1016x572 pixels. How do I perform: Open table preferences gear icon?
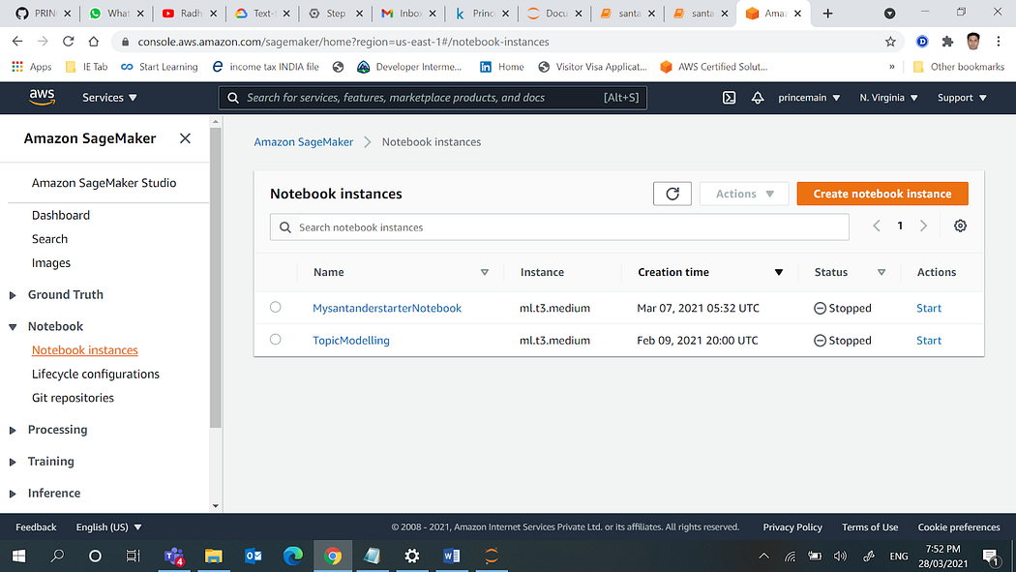point(960,226)
